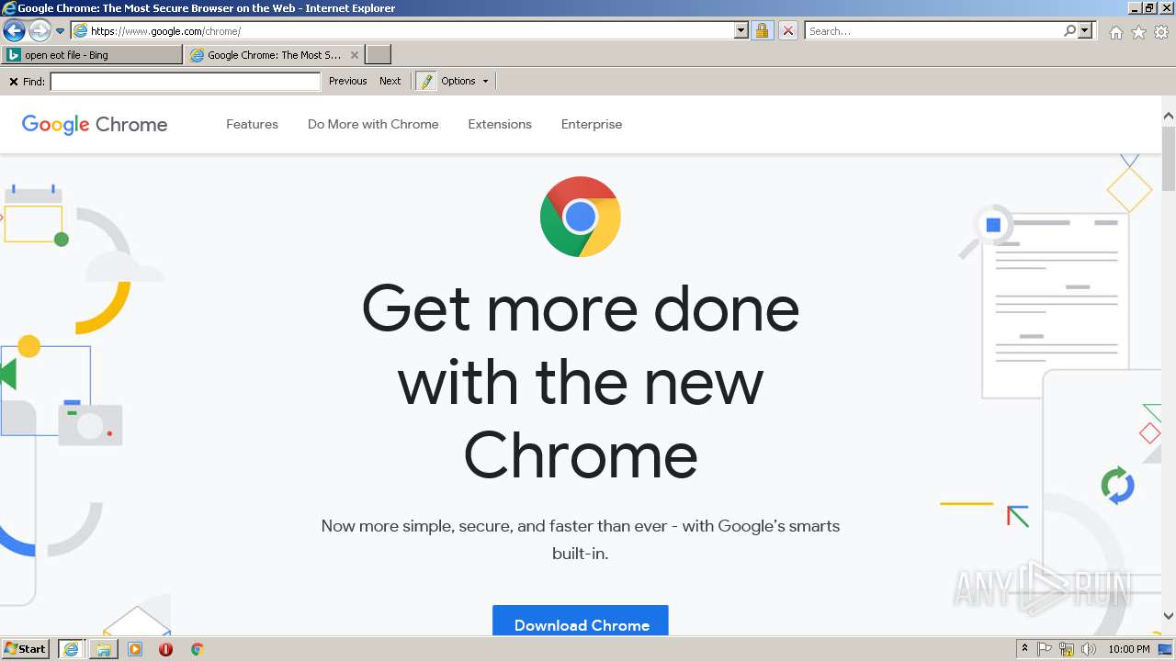
Task: Click the vertical scrollbar thumb
Action: coord(1169,158)
